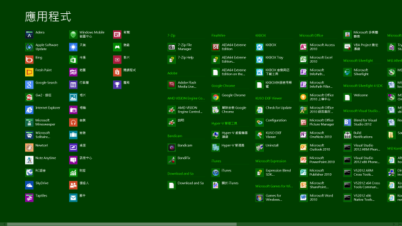Open Build Notifications
The image size is (402, 226).
pyautogui.click(x=347, y=135)
